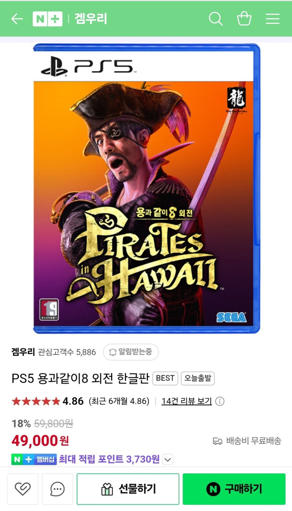Viewport: 292px width, 511px height.
Task: View the Pirates in Hawaii game cover image
Action: 147,188
